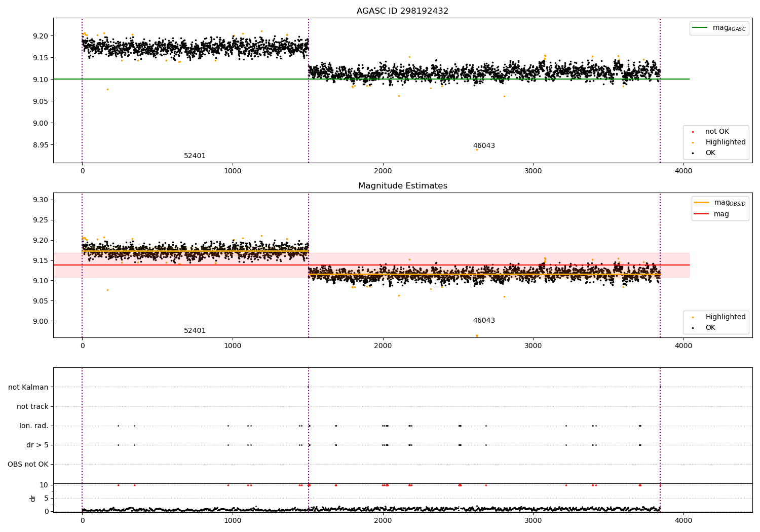760x532 pixels.
Task: Click the 9.20 y-tick on the top plot
Action: (40, 36)
